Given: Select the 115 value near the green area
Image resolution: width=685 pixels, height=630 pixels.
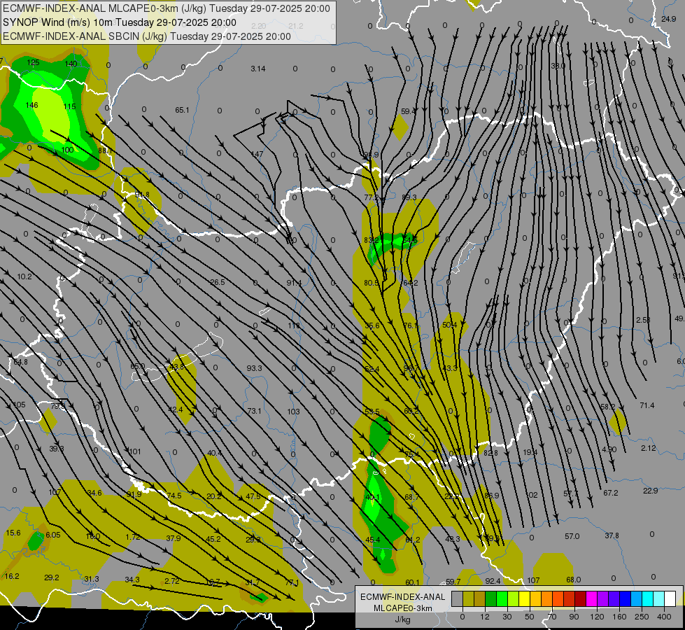Looking at the screenshot, I should (69, 106).
